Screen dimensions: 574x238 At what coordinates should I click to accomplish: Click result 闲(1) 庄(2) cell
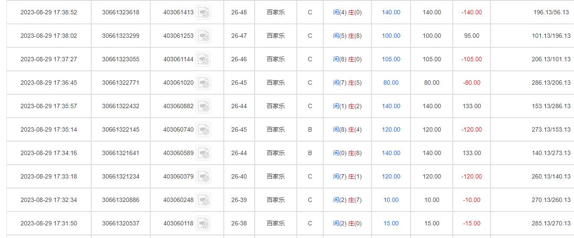347,106
